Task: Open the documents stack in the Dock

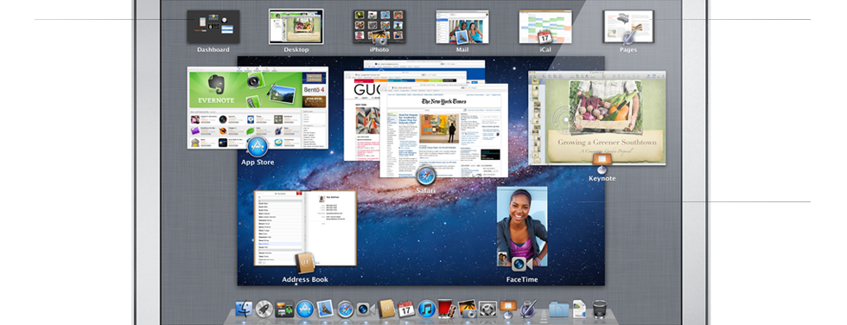Action: click(579, 309)
